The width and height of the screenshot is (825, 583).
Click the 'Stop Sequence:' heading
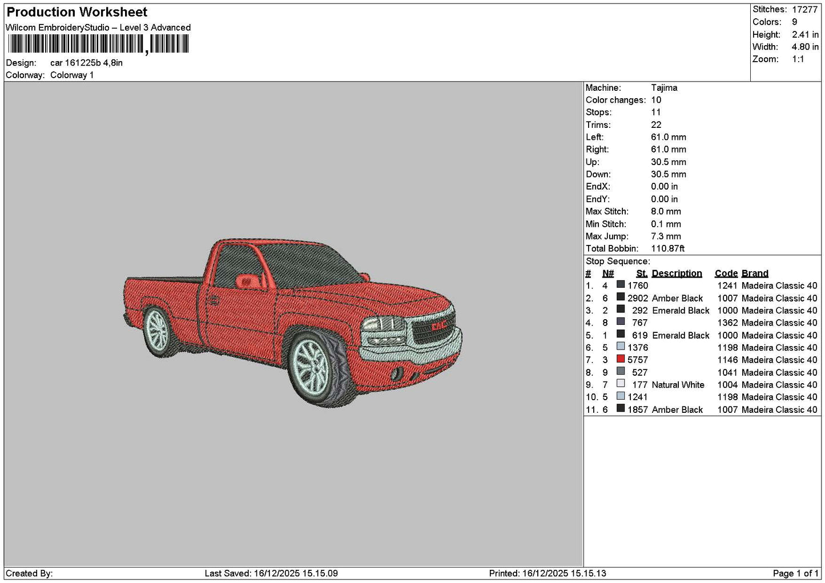(x=618, y=262)
